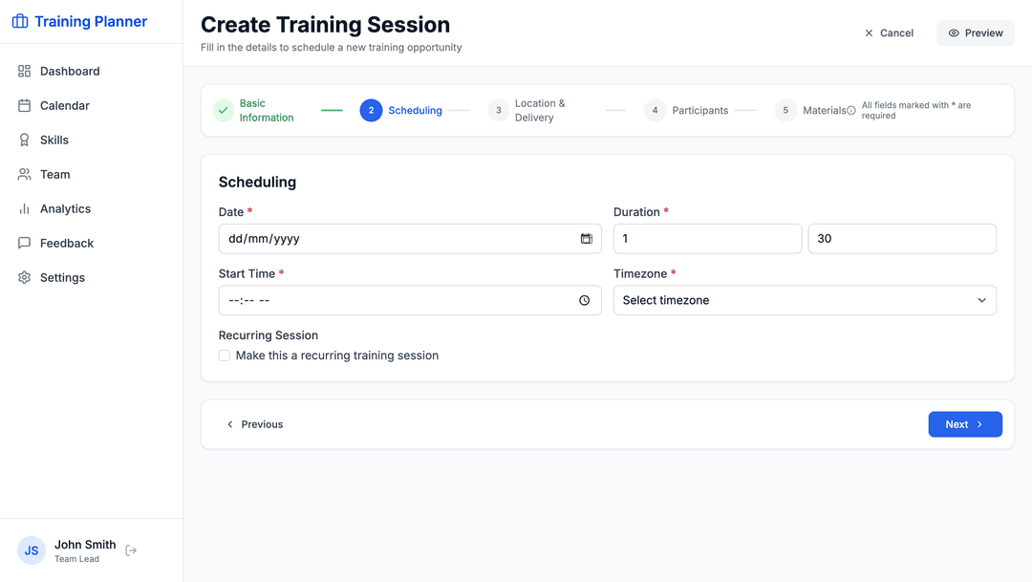This screenshot has height=582, width=1032.
Task: Open Settings from the sidebar
Action: pos(24,277)
